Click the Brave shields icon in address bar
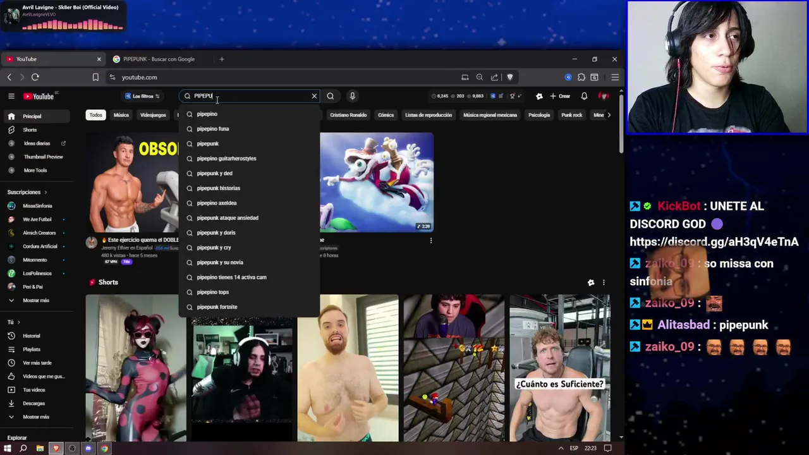The width and height of the screenshot is (809, 455). coord(510,77)
